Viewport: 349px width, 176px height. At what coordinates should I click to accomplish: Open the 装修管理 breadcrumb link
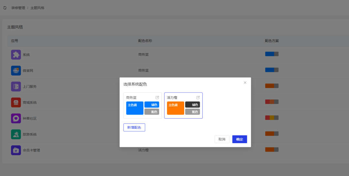tap(18, 8)
